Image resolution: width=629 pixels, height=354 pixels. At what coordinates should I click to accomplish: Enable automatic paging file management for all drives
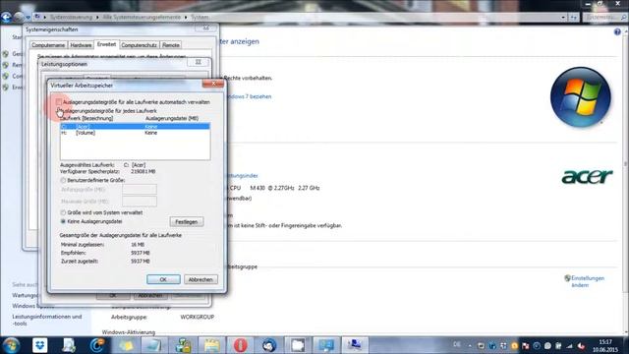click(x=59, y=102)
